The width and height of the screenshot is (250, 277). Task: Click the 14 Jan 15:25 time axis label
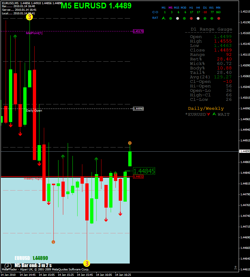pyautogui.click(x=66, y=275)
